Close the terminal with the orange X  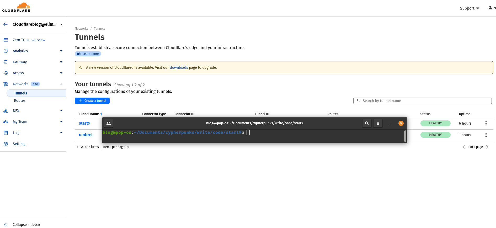tap(401, 123)
